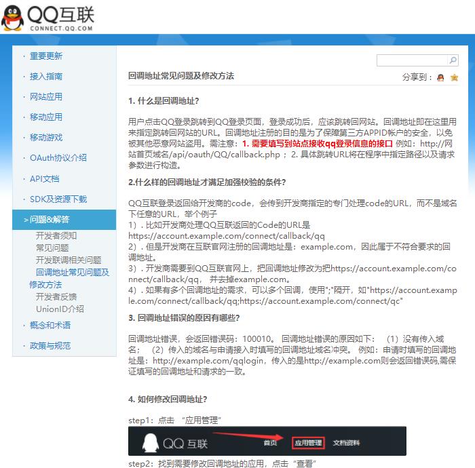Click heading 4. 如何修改回调地址?

pos(168,399)
